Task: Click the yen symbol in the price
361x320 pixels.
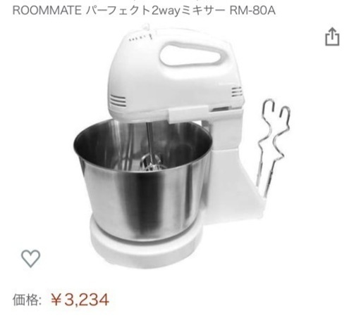Action: (x=56, y=300)
